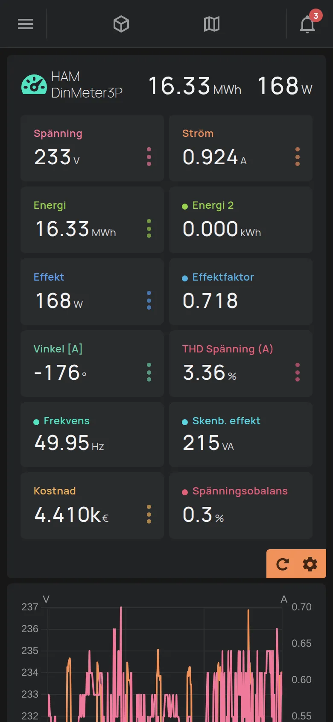Open Spänning three-dot options menu
This screenshot has height=722, width=333.
[149, 157]
